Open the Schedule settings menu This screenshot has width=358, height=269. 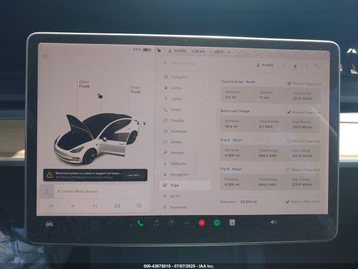tap(175, 131)
